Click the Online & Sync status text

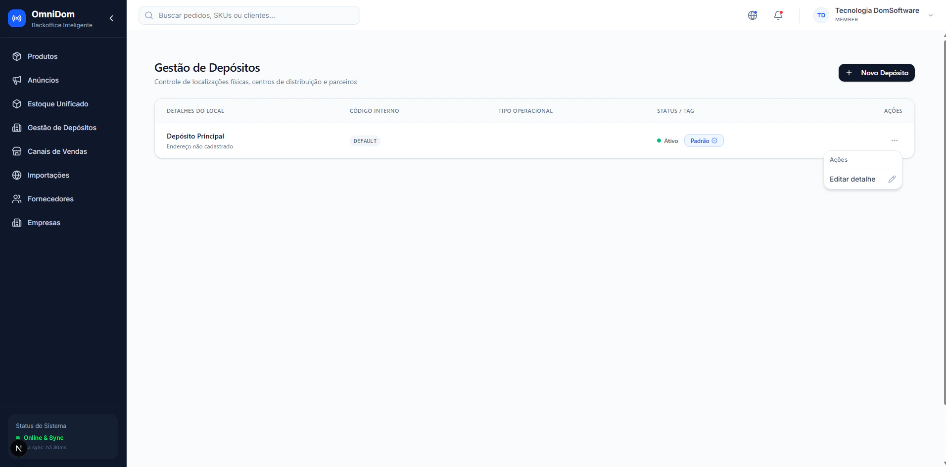[44, 438]
